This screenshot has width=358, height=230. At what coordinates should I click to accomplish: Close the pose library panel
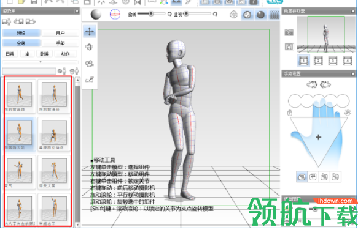coord(77,11)
